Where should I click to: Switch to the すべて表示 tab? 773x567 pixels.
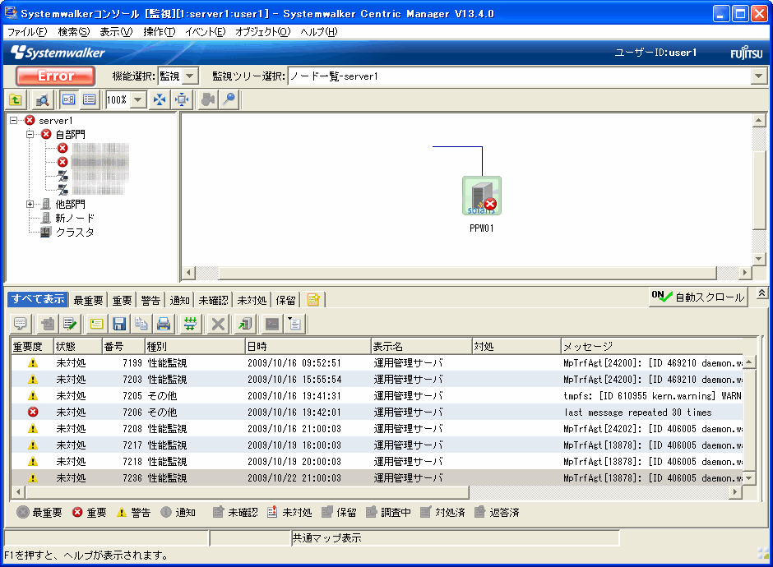(38, 299)
